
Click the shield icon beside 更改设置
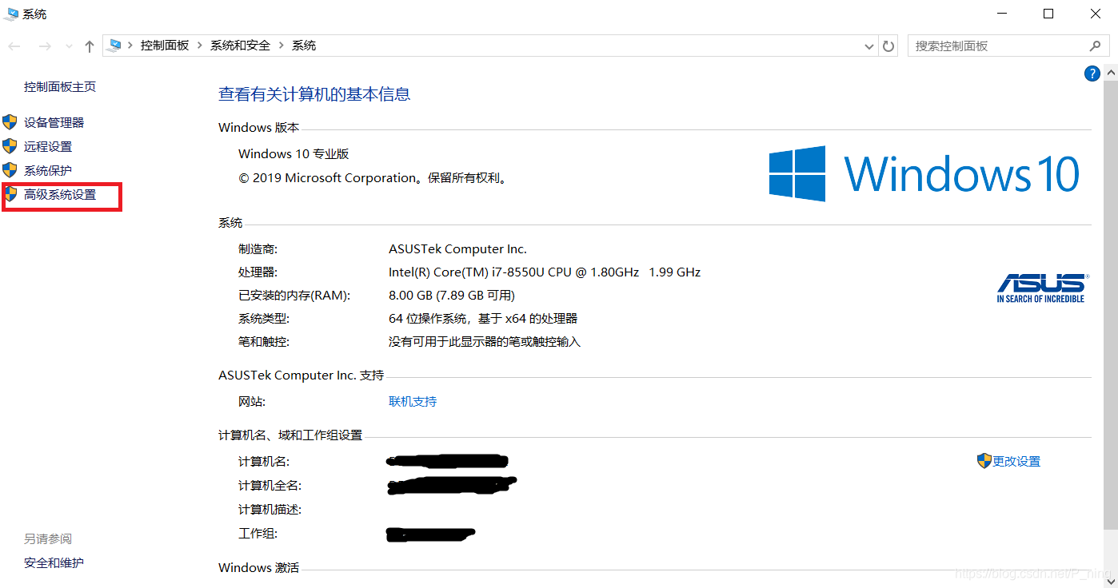[x=984, y=460]
